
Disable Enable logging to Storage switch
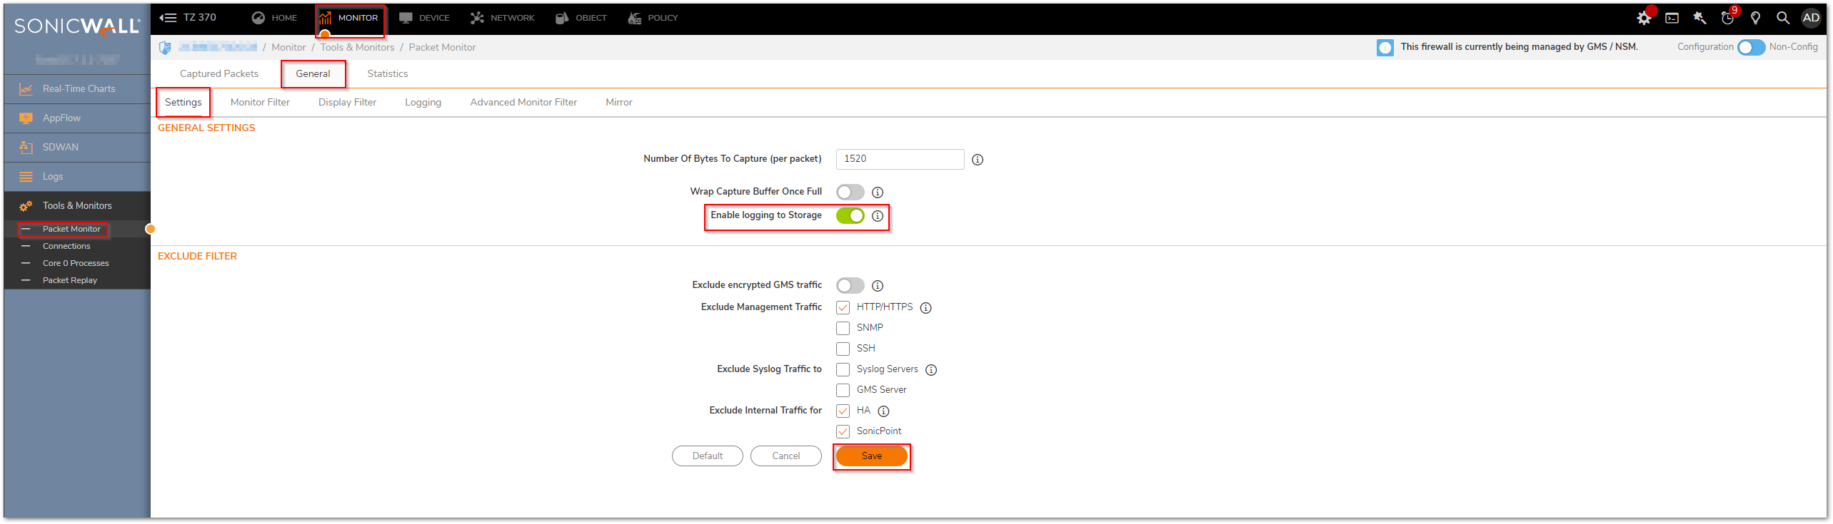(x=850, y=215)
